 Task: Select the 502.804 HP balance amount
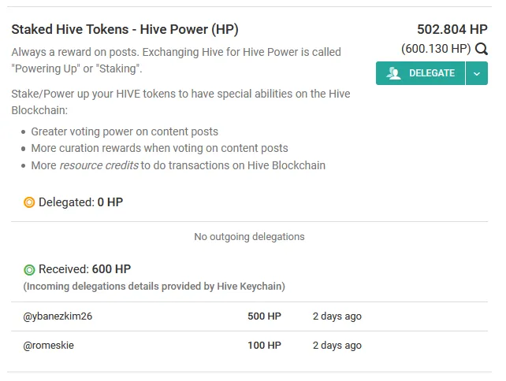(452, 29)
